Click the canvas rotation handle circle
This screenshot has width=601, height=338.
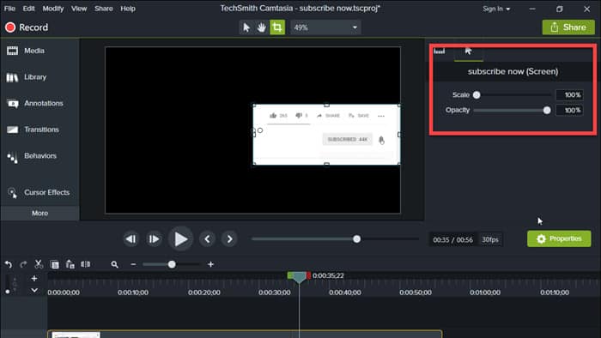tap(260, 130)
